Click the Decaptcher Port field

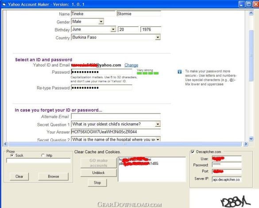tap(227, 171)
